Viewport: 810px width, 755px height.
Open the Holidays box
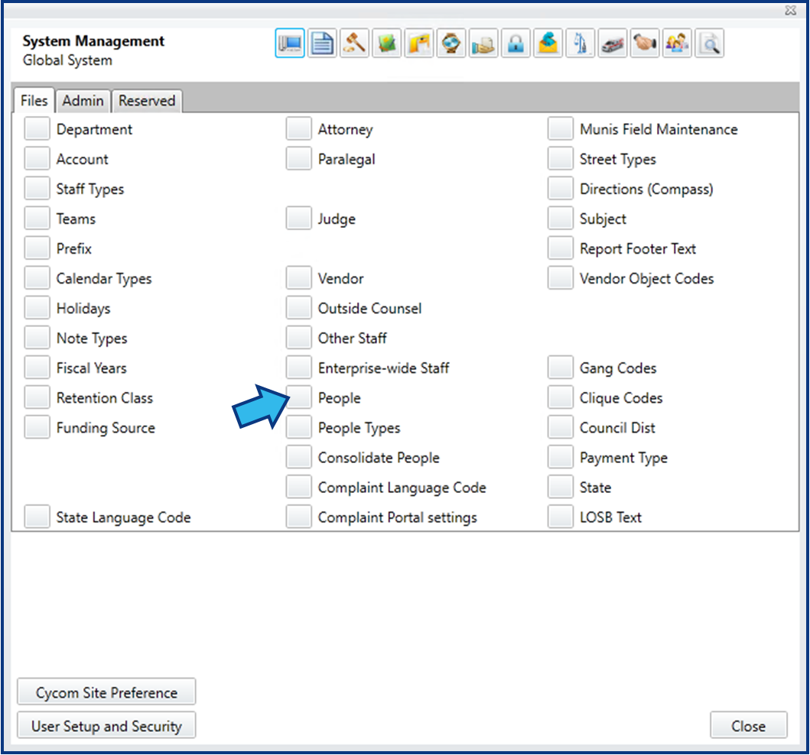(x=37, y=308)
